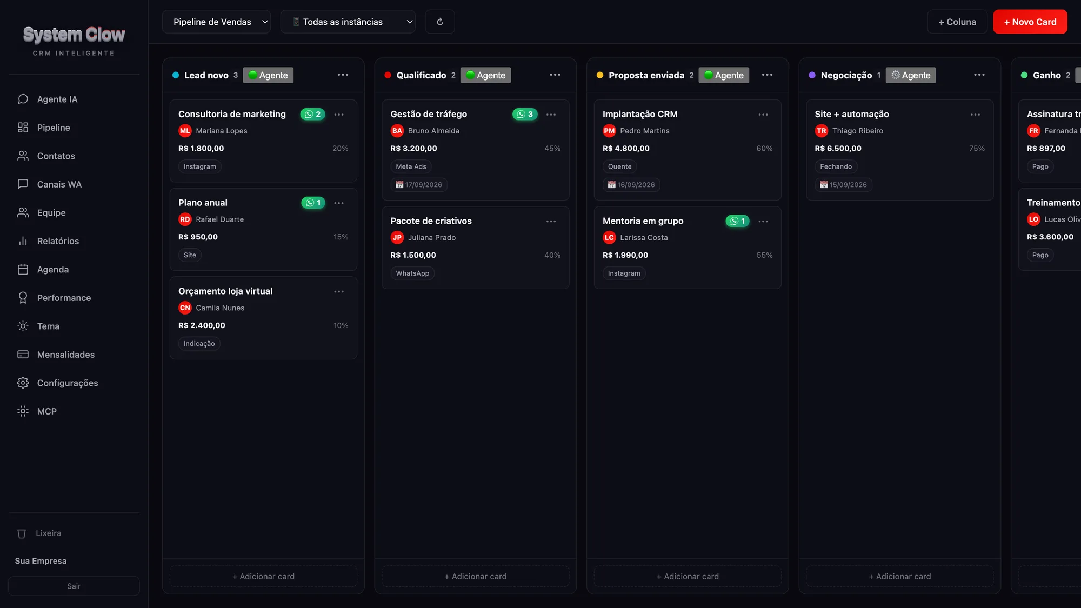
Task: Open Canais WA message icon
Action: [x=23, y=184]
